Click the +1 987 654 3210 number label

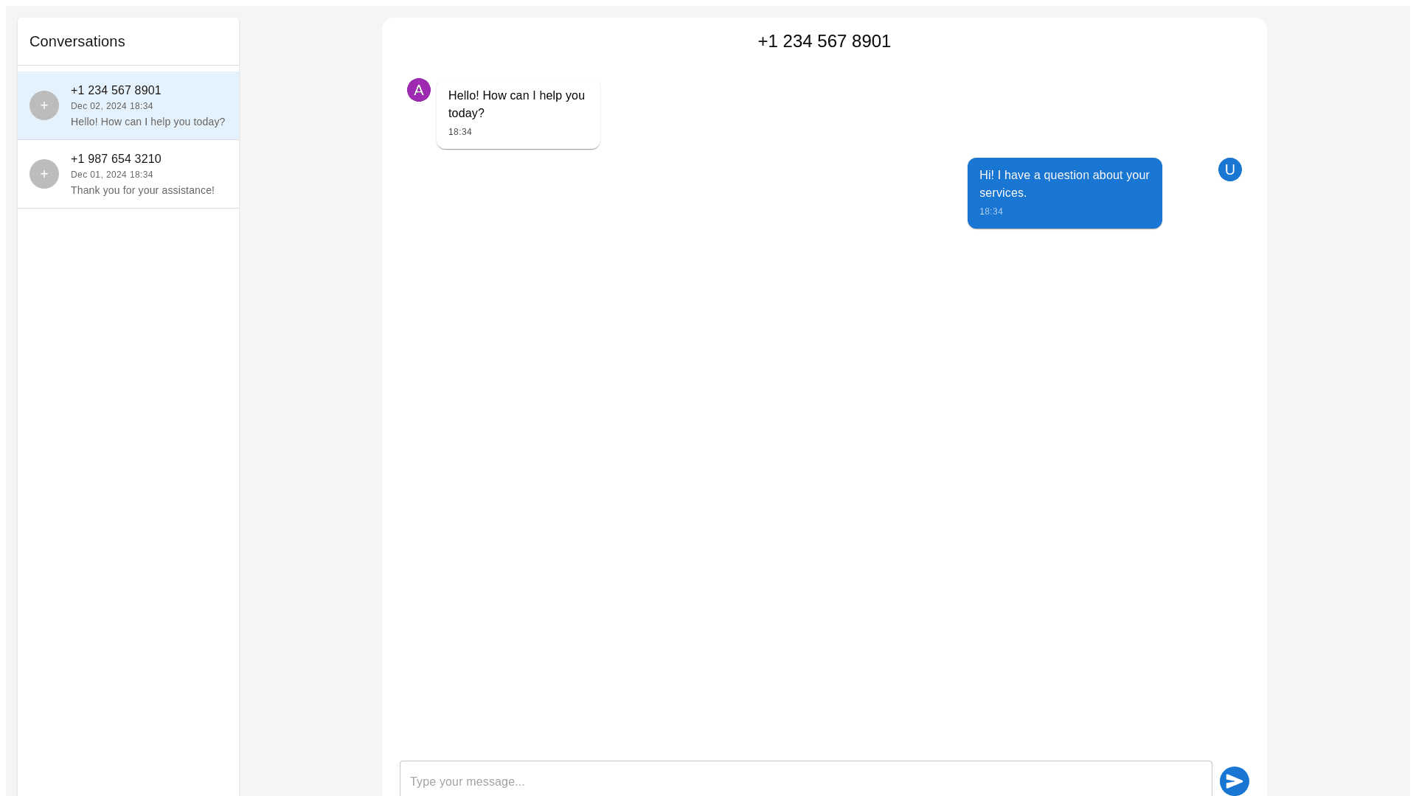(116, 158)
